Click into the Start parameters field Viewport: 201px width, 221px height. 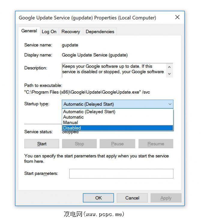(x=121, y=174)
